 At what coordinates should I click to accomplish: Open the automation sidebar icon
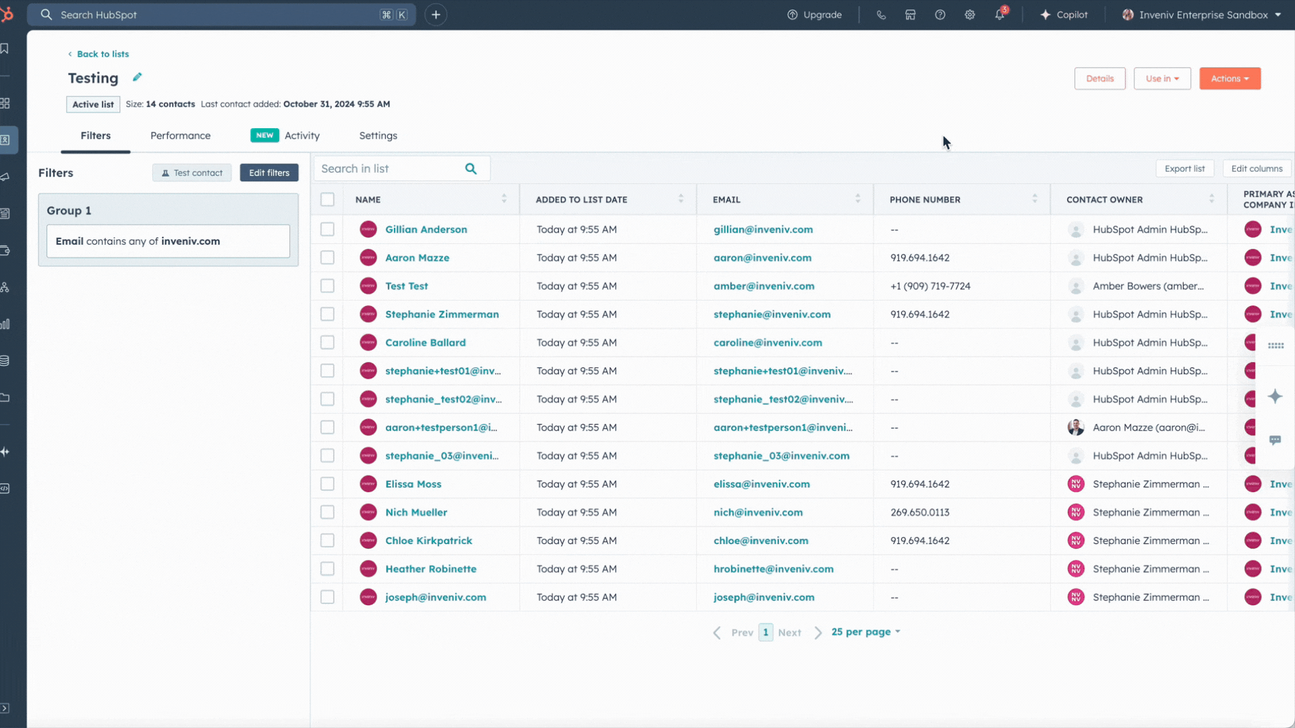5,287
